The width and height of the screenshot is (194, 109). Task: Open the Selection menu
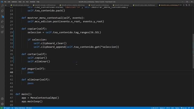(14, 2)
